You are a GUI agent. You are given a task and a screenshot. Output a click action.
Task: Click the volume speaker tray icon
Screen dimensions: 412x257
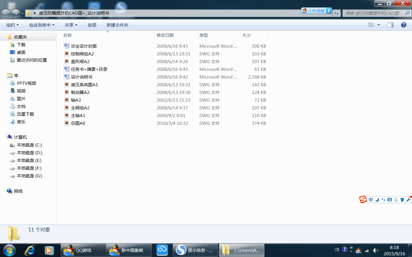tap(376, 250)
